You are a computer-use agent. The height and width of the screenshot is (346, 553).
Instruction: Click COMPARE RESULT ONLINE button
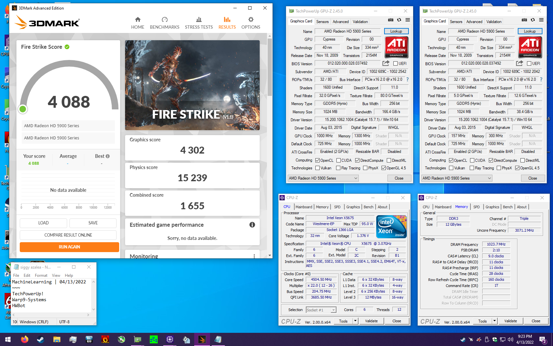(x=68, y=235)
